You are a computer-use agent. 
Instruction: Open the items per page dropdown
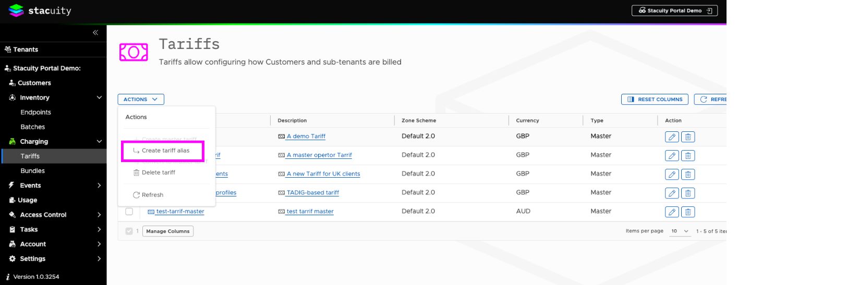[680, 231]
